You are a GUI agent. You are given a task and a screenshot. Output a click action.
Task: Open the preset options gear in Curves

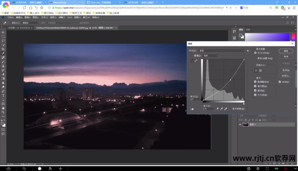tap(248, 51)
